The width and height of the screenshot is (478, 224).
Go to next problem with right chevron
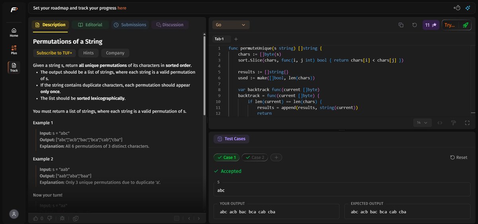[200, 218]
